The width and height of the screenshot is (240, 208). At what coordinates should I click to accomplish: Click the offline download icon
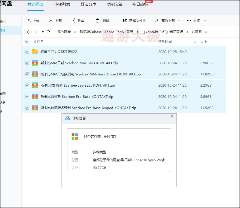coord(157,20)
